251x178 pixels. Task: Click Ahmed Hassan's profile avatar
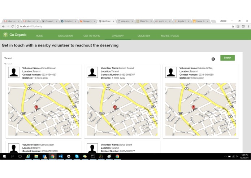point(14,72)
